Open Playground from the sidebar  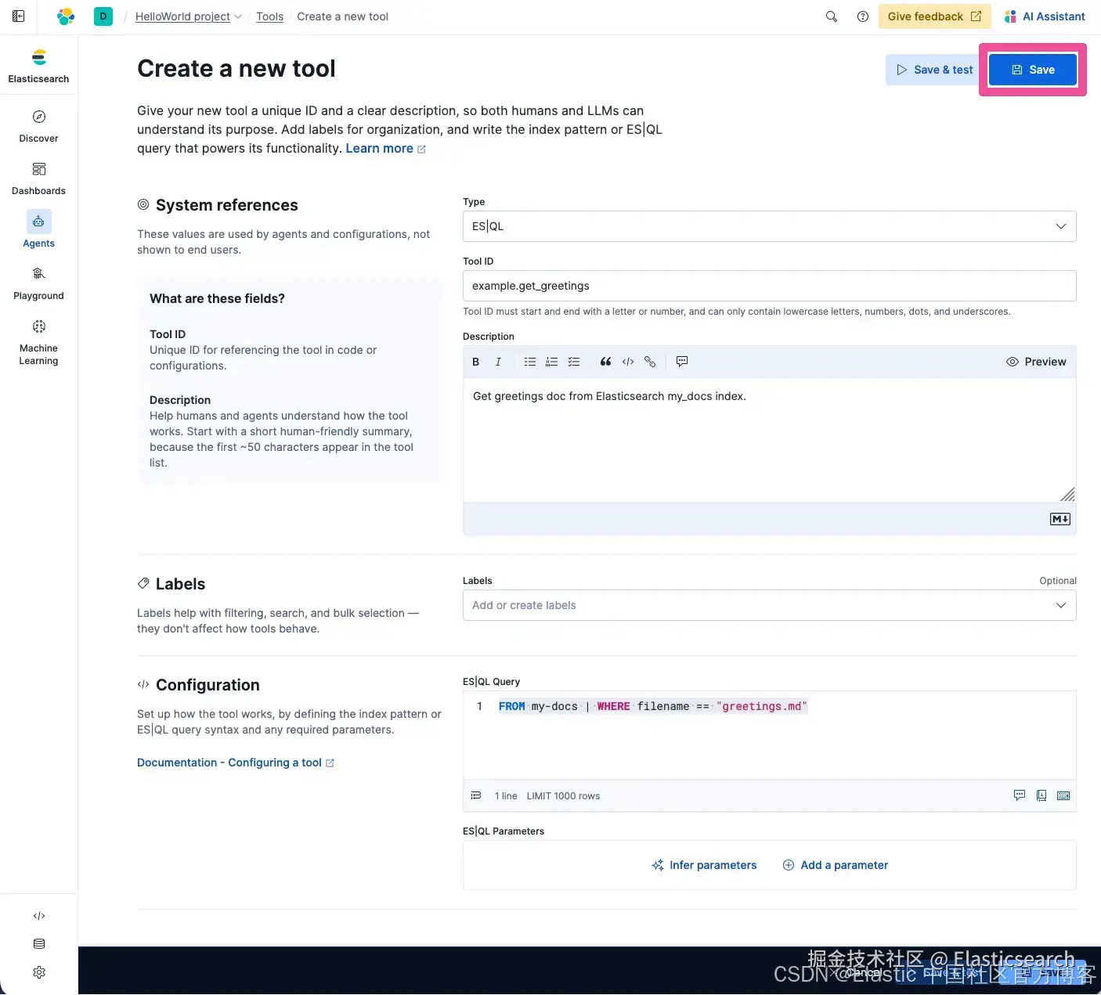point(39,284)
